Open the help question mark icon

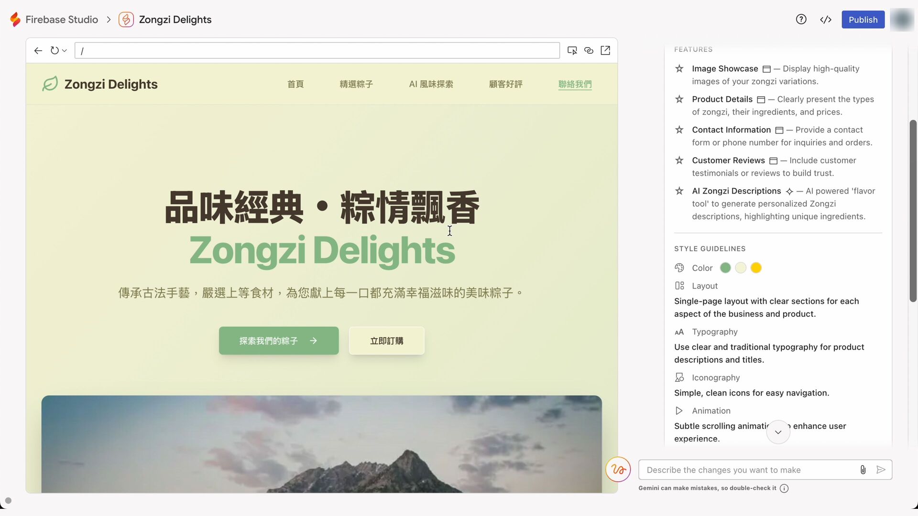tap(801, 20)
